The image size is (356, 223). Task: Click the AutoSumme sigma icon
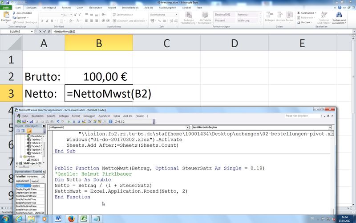(298, 13)
